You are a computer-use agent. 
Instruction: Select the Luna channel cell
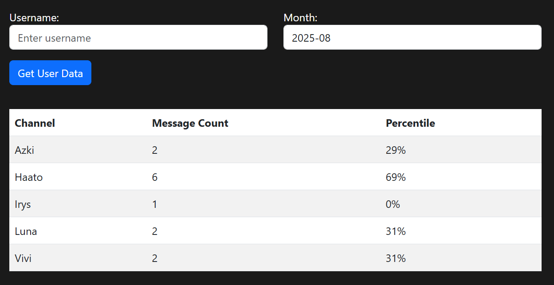pyautogui.click(x=26, y=231)
